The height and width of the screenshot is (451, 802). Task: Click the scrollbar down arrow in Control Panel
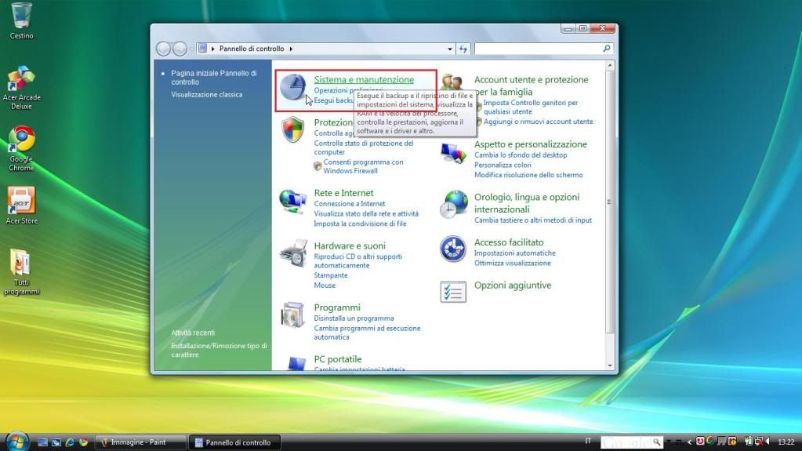tap(610, 366)
